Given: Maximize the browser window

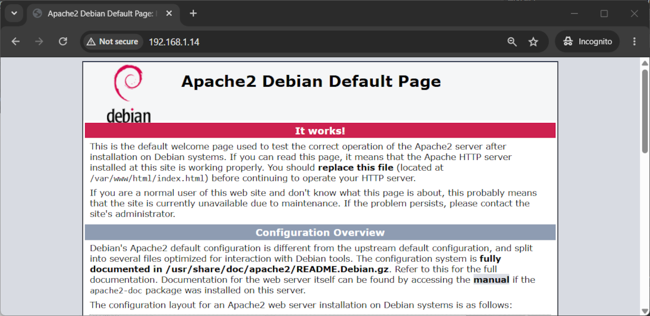Looking at the screenshot, I should 604,13.
